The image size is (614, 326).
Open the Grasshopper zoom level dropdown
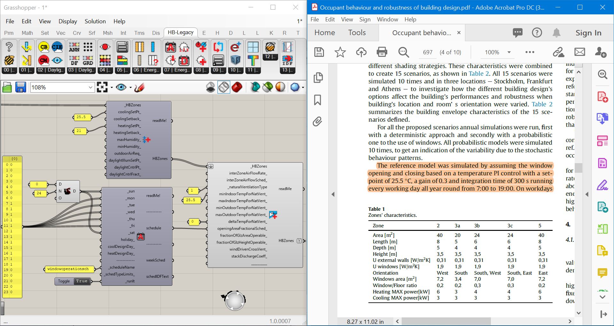click(x=91, y=87)
